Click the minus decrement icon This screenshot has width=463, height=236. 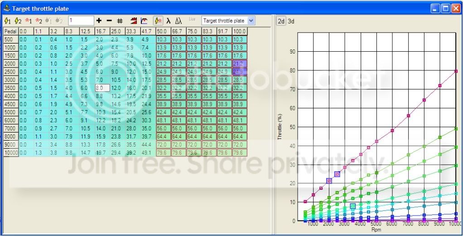(109, 21)
